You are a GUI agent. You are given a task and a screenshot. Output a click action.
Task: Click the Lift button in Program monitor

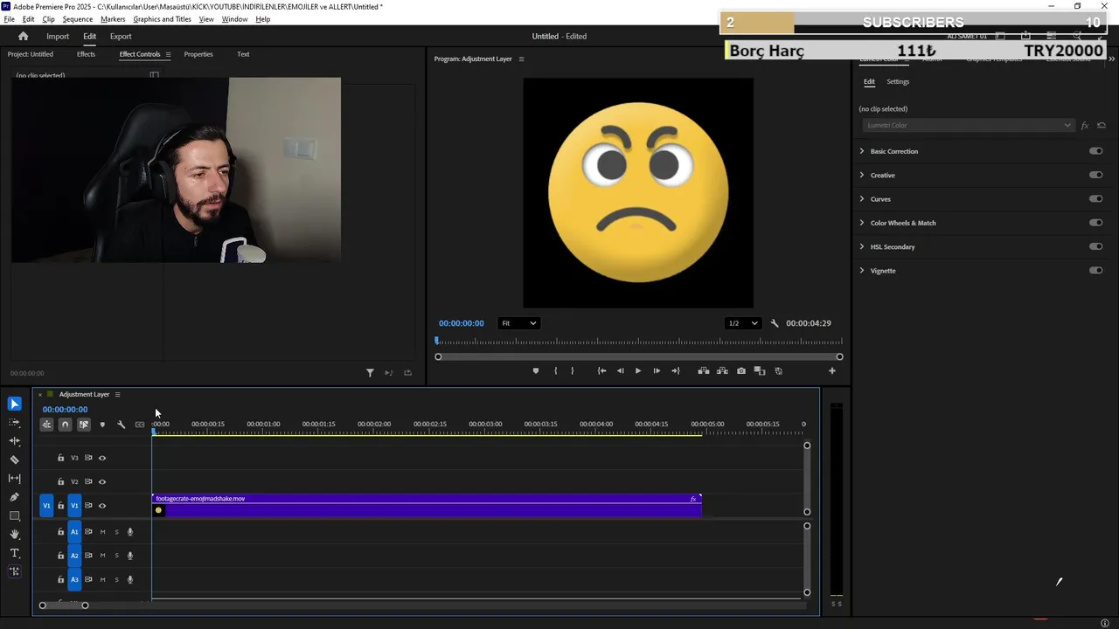[703, 371]
